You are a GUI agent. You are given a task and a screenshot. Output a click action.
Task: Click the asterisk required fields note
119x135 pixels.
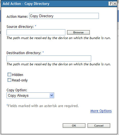(43, 106)
